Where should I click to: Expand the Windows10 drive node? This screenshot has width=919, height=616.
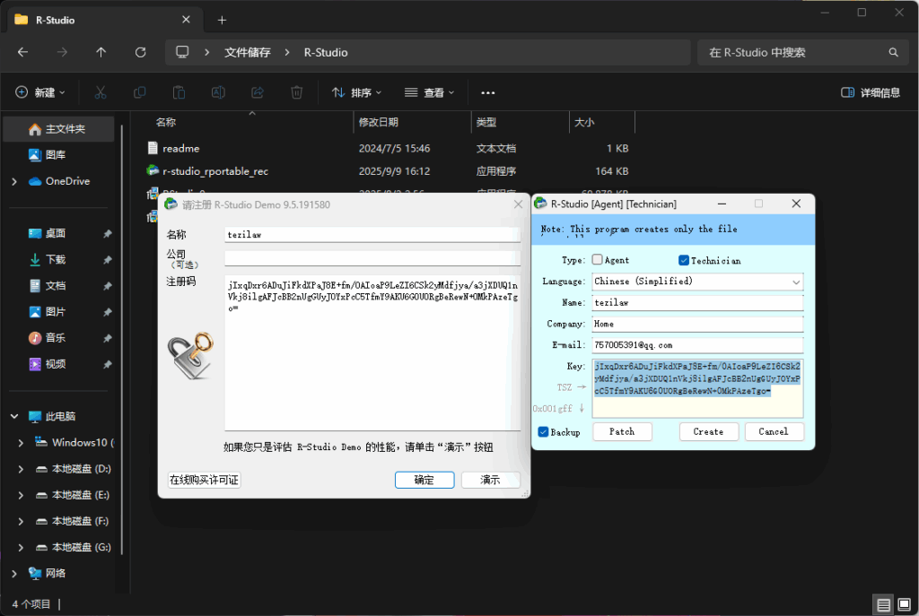click(21, 443)
